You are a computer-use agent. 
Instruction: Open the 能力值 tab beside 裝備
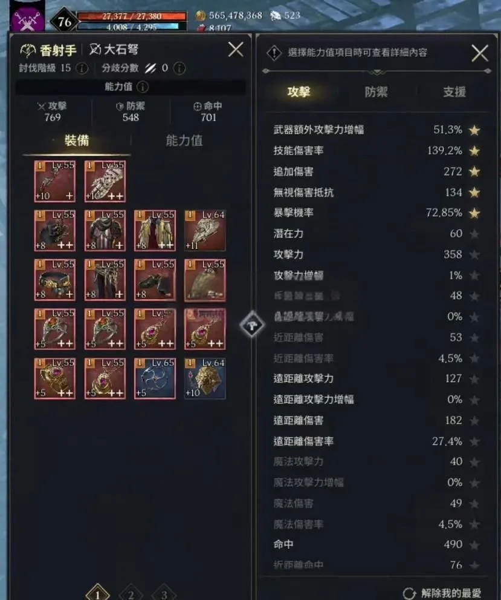point(184,140)
